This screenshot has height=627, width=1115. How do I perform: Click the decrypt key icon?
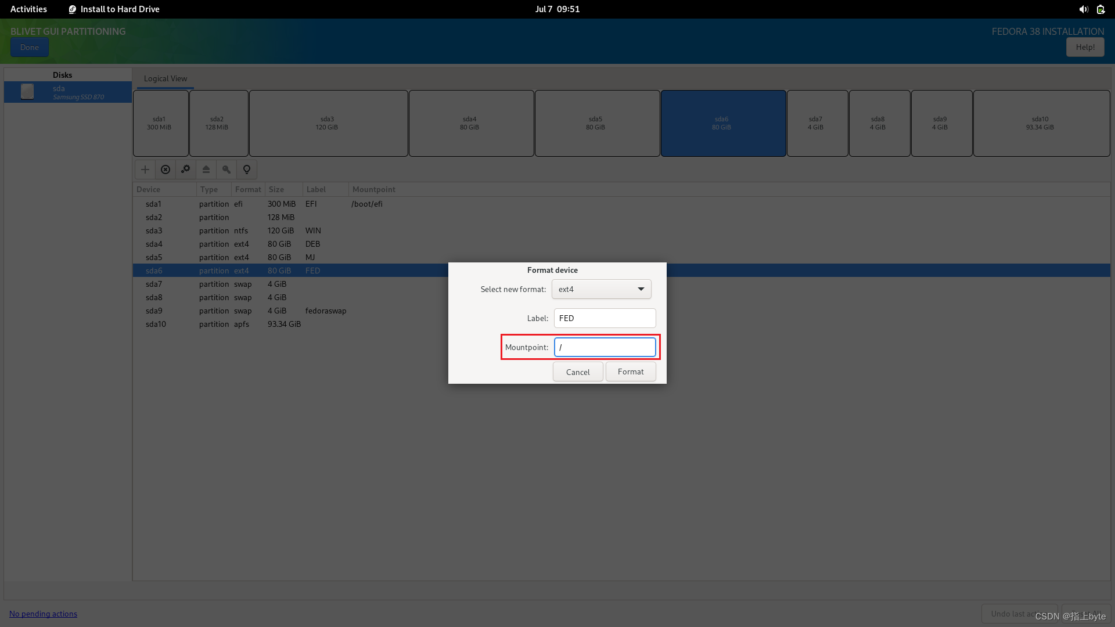(226, 170)
